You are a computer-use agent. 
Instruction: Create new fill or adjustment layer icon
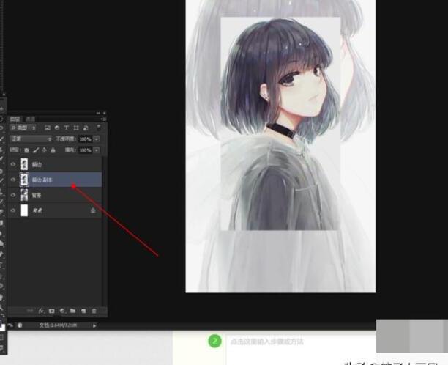(x=62, y=311)
